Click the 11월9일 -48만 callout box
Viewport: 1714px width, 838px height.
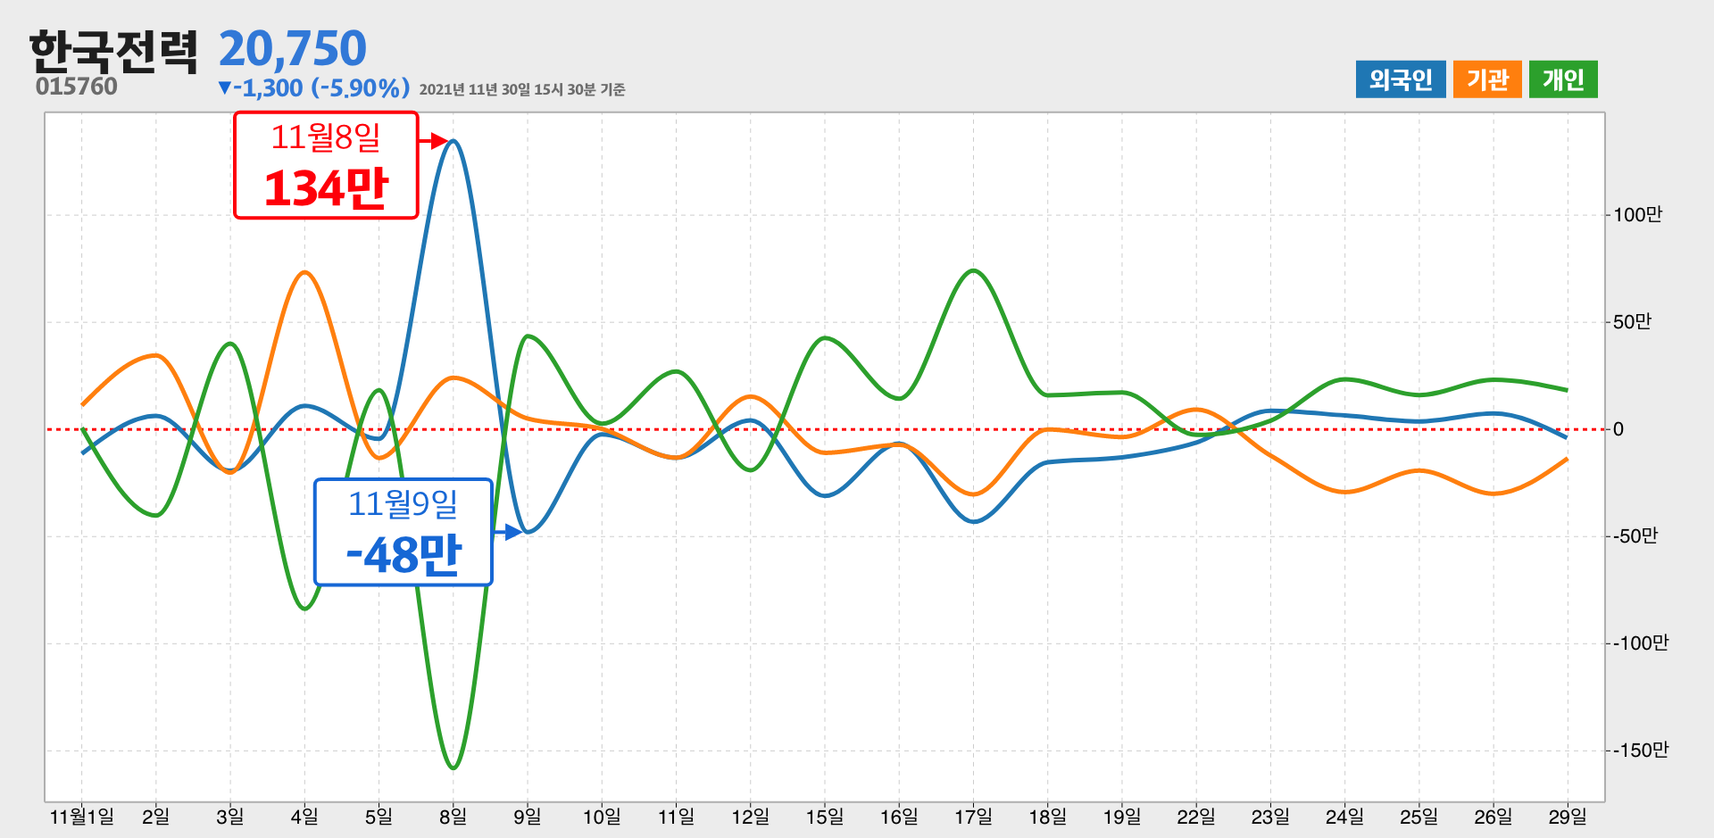tap(403, 532)
